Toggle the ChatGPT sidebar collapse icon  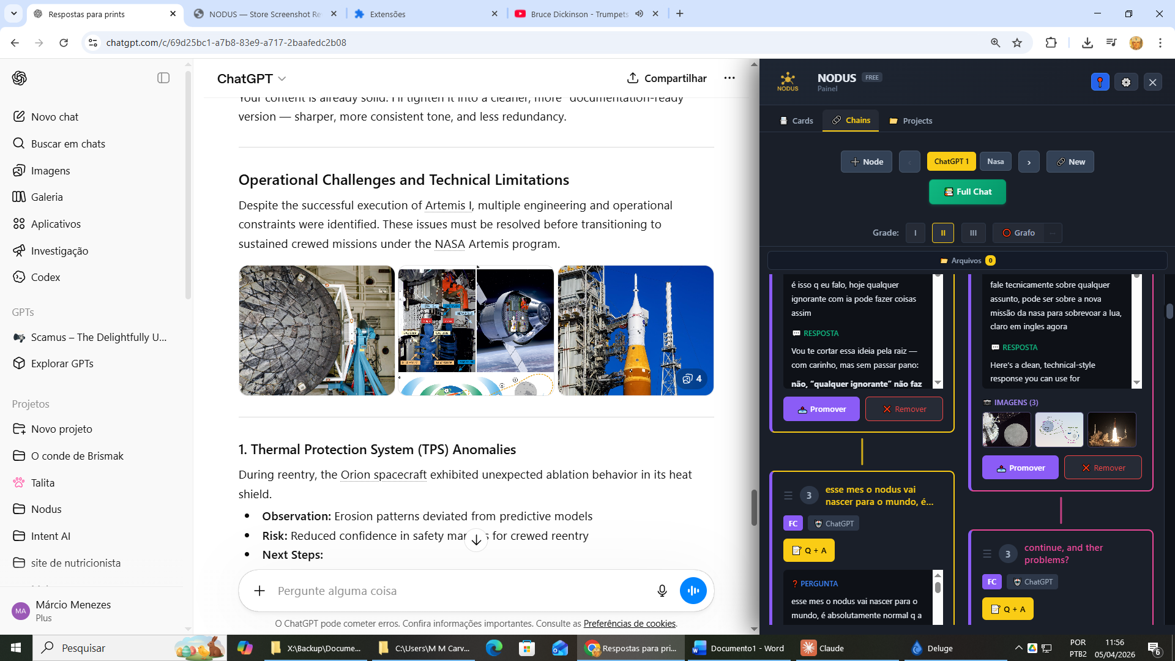pyautogui.click(x=163, y=78)
